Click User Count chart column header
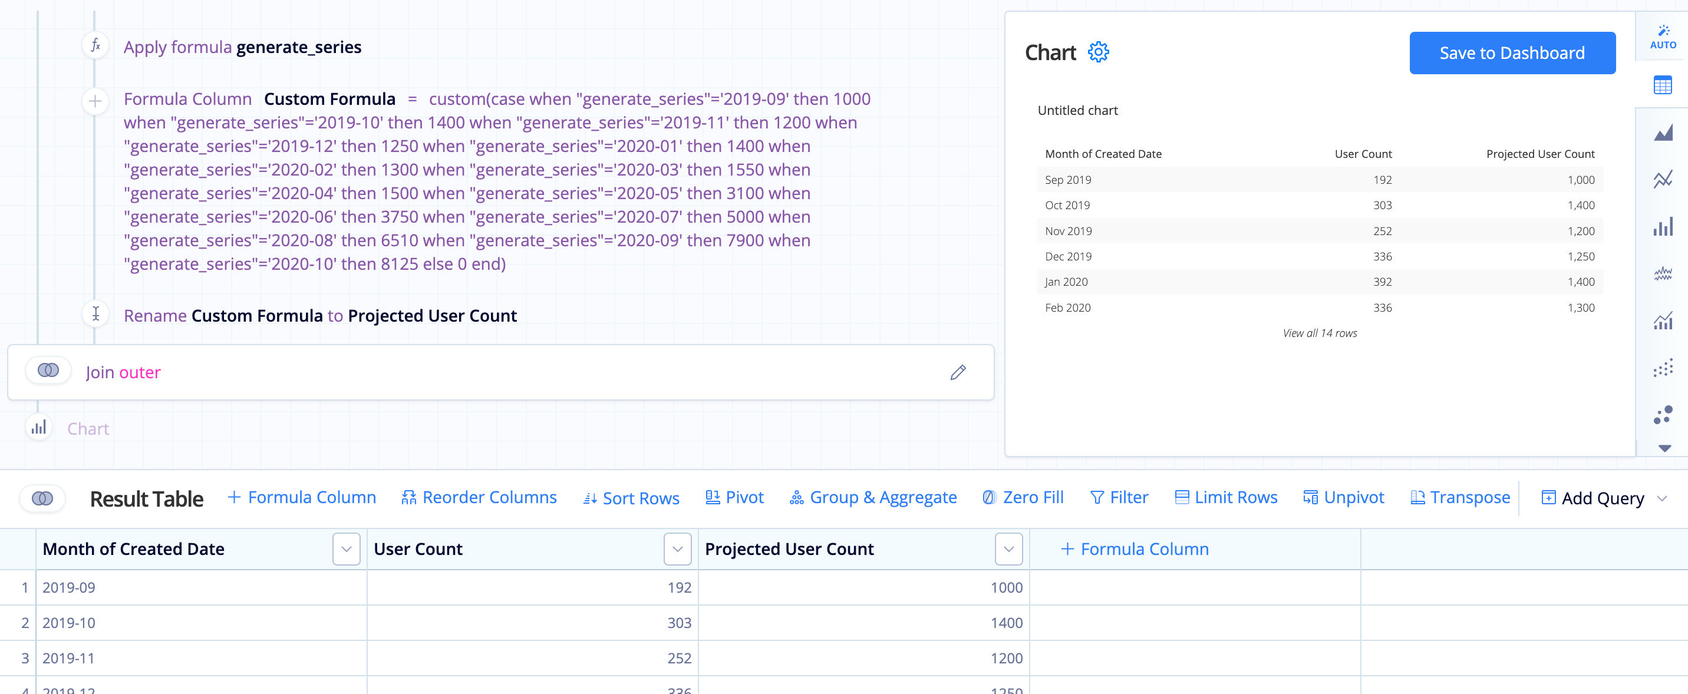 [1363, 154]
